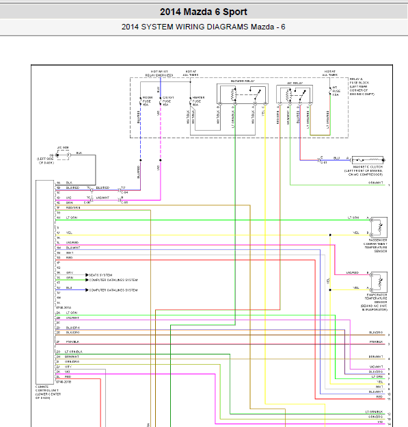
Task: Click the YEL wire splice dot near evaporator sensor
Action: pyautogui.click(x=330, y=289)
